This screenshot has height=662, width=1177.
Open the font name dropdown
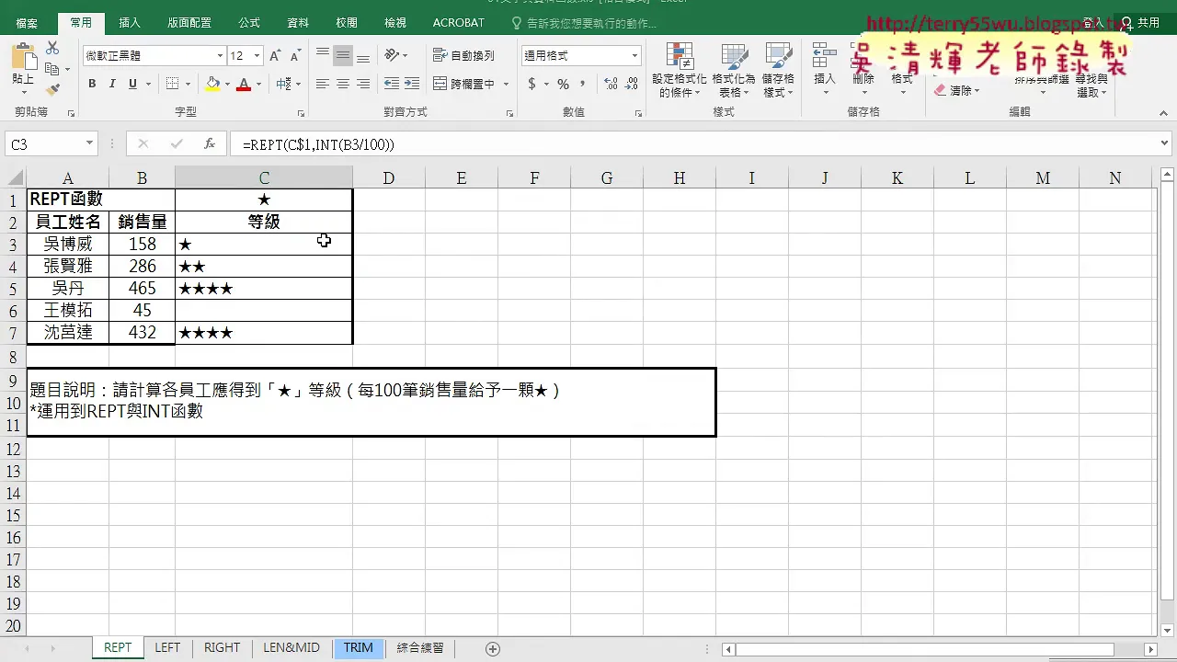[220, 56]
